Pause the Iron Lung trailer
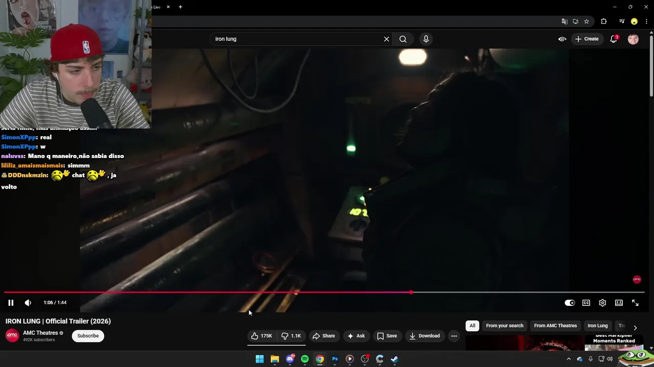 pyautogui.click(x=11, y=303)
